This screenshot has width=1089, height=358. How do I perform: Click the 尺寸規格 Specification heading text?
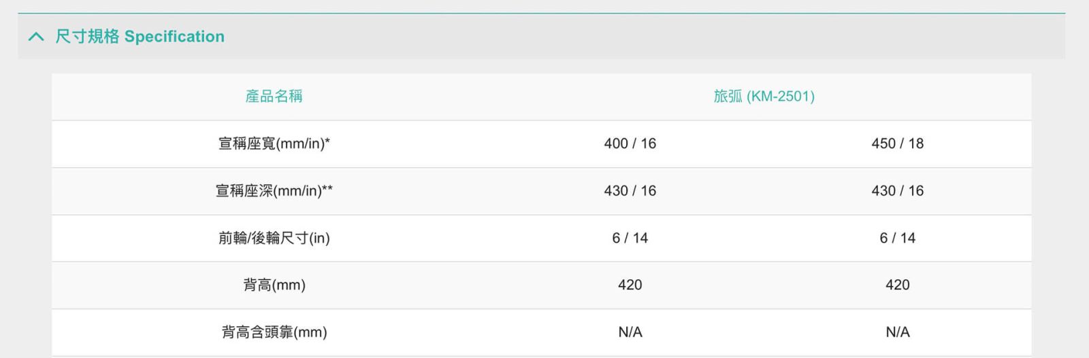[140, 37]
